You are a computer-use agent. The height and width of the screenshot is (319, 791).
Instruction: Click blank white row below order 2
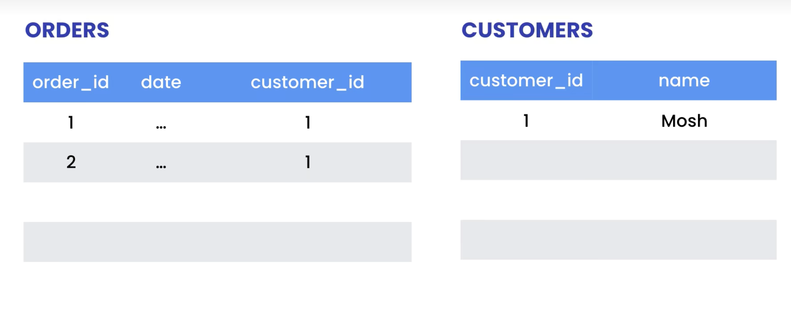tap(217, 202)
